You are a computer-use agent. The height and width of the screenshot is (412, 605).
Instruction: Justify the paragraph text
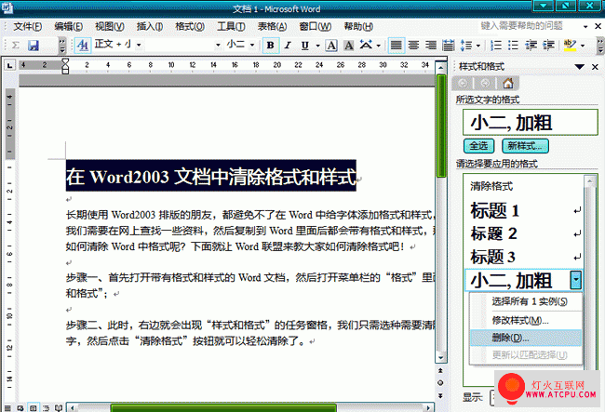click(396, 46)
